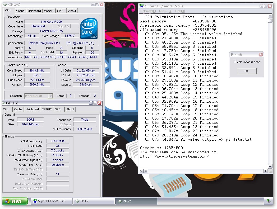
Task: Open the Processor #1 selection dropdown
Action: [x=50, y=96]
